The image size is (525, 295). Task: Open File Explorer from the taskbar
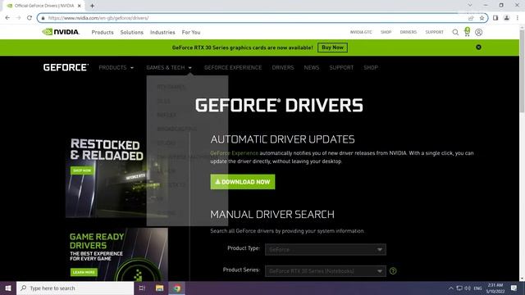[159, 288]
